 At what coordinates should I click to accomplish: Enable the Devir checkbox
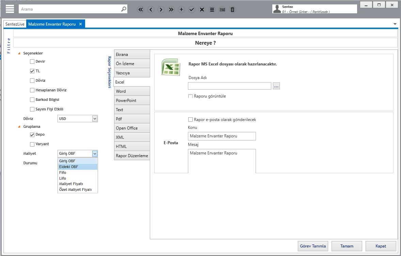32,62
